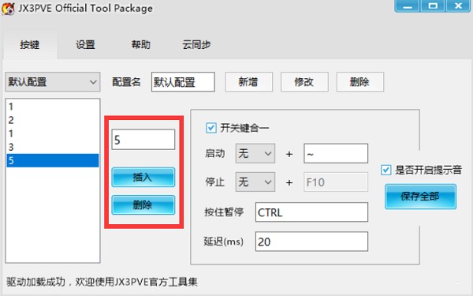Open the 帮助 tab
Viewport: 473px width, 296px height.
141,45
